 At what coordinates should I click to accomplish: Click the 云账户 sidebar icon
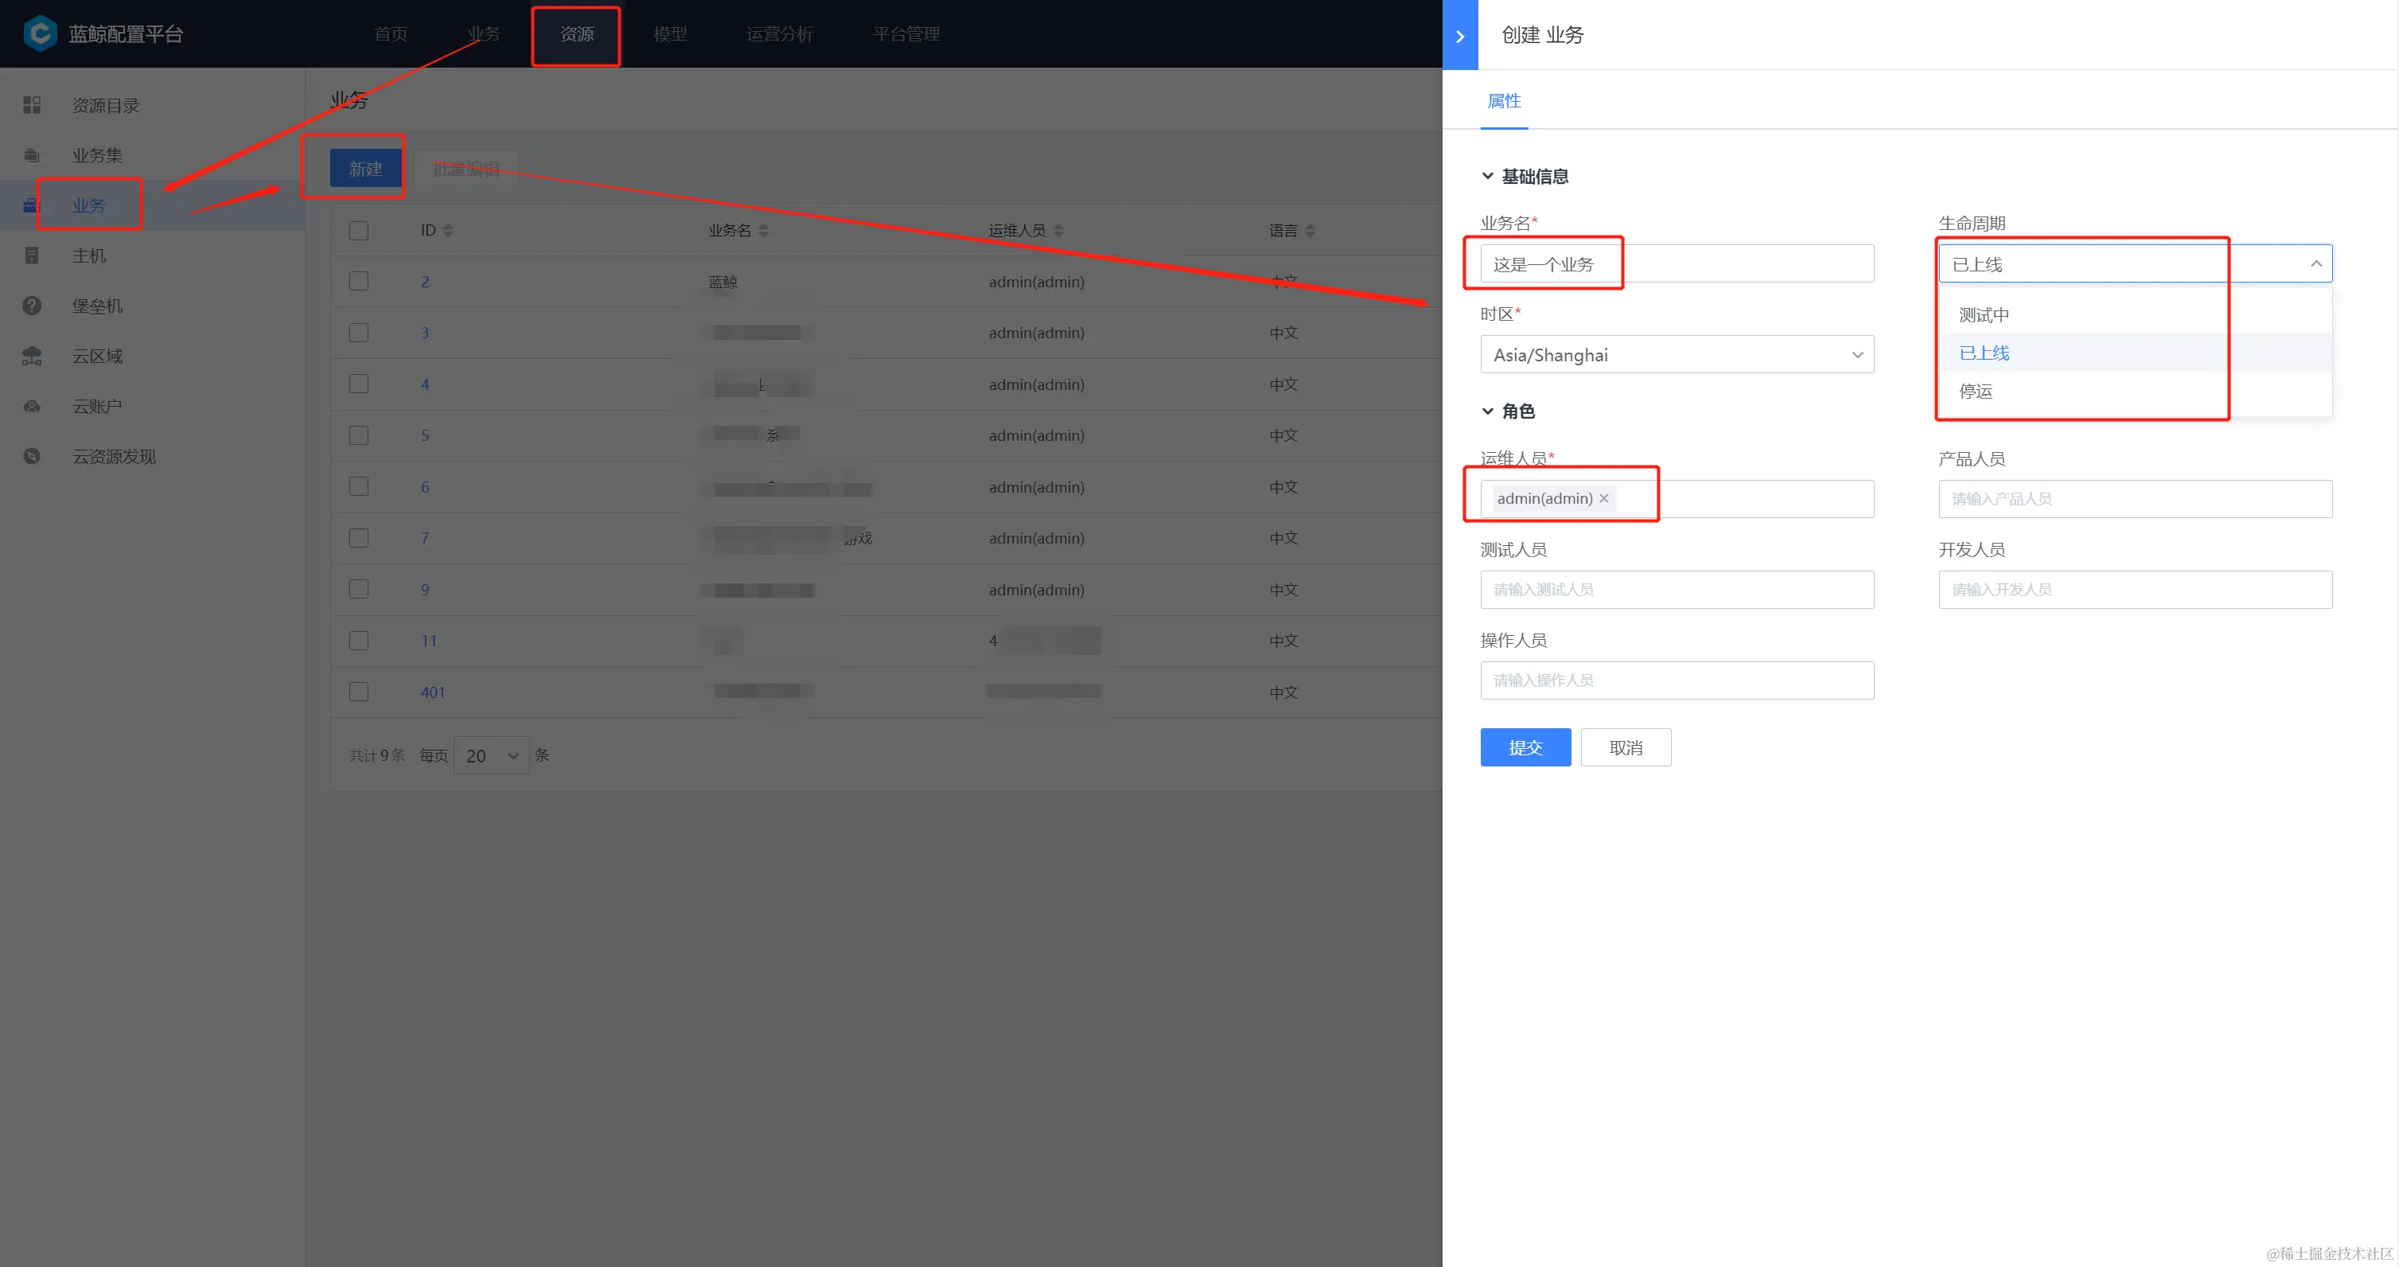(x=32, y=406)
